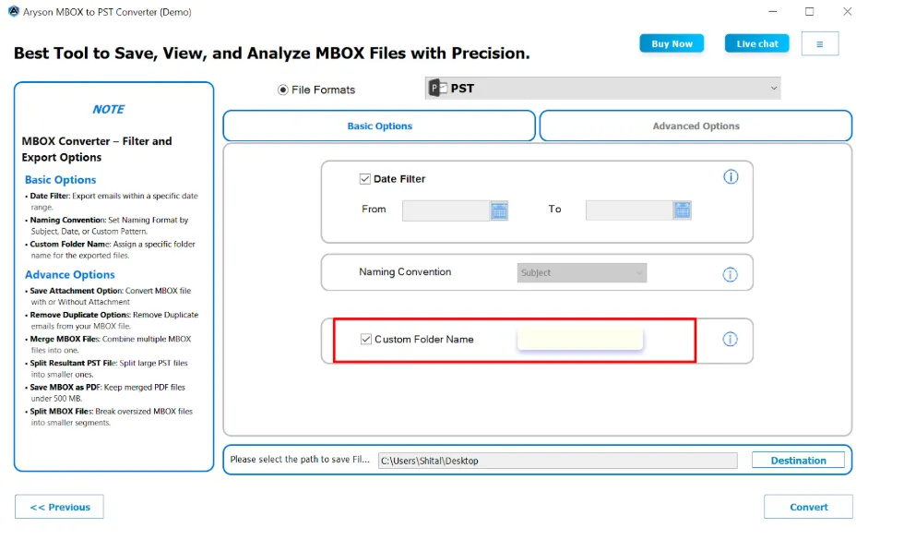Toggle the Custom Folder Name checkbox
This screenshot has height=540, width=904.
pos(366,339)
